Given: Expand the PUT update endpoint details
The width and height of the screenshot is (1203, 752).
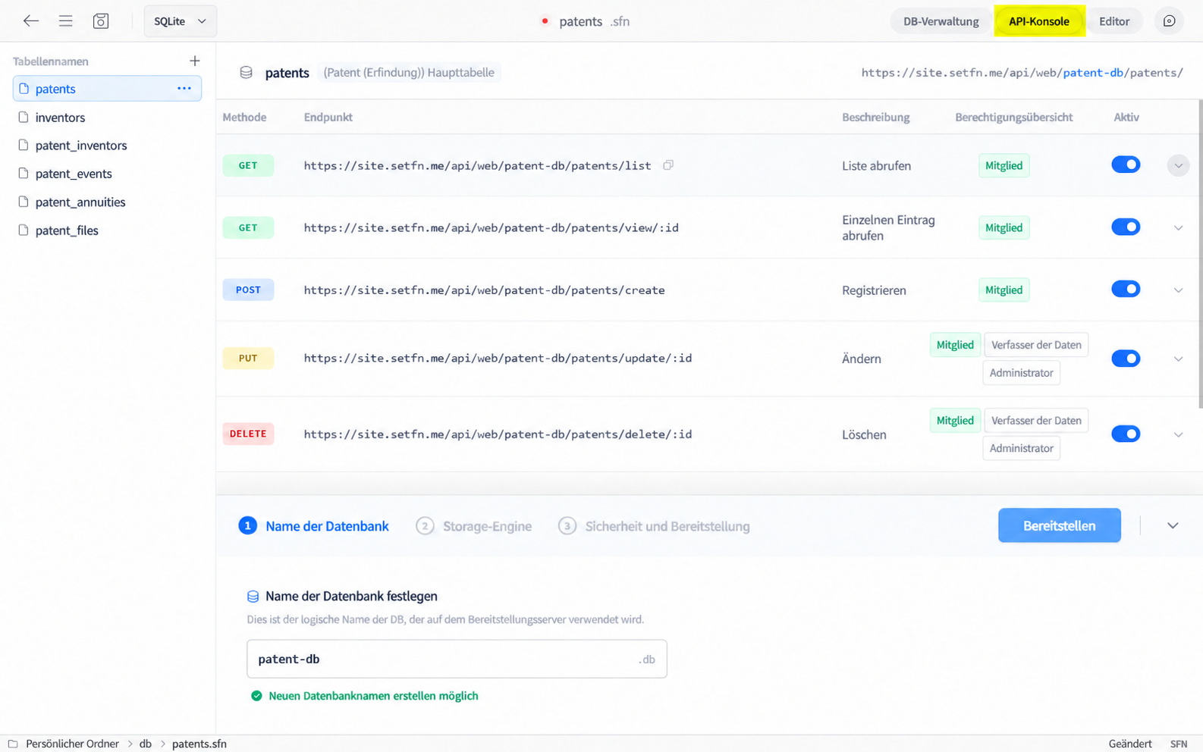Looking at the screenshot, I should (x=1178, y=359).
